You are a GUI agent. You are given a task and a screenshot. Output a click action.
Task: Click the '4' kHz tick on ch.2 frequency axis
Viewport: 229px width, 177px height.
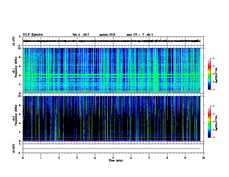pyautogui.click(x=20, y=123)
